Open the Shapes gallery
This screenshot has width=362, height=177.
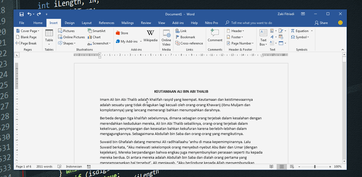click(x=67, y=43)
